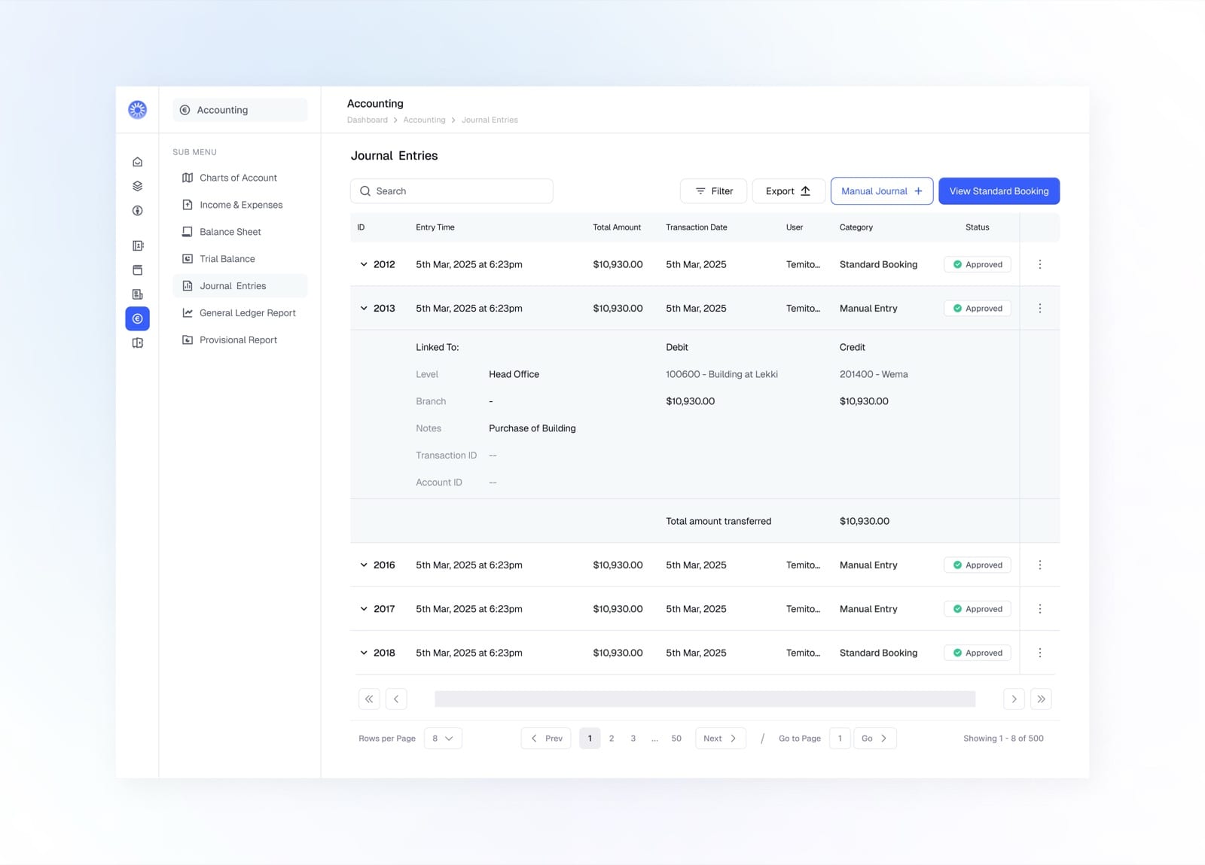Click the horizontal table scrollbar
The height and width of the screenshot is (865, 1205).
pos(705,699)
